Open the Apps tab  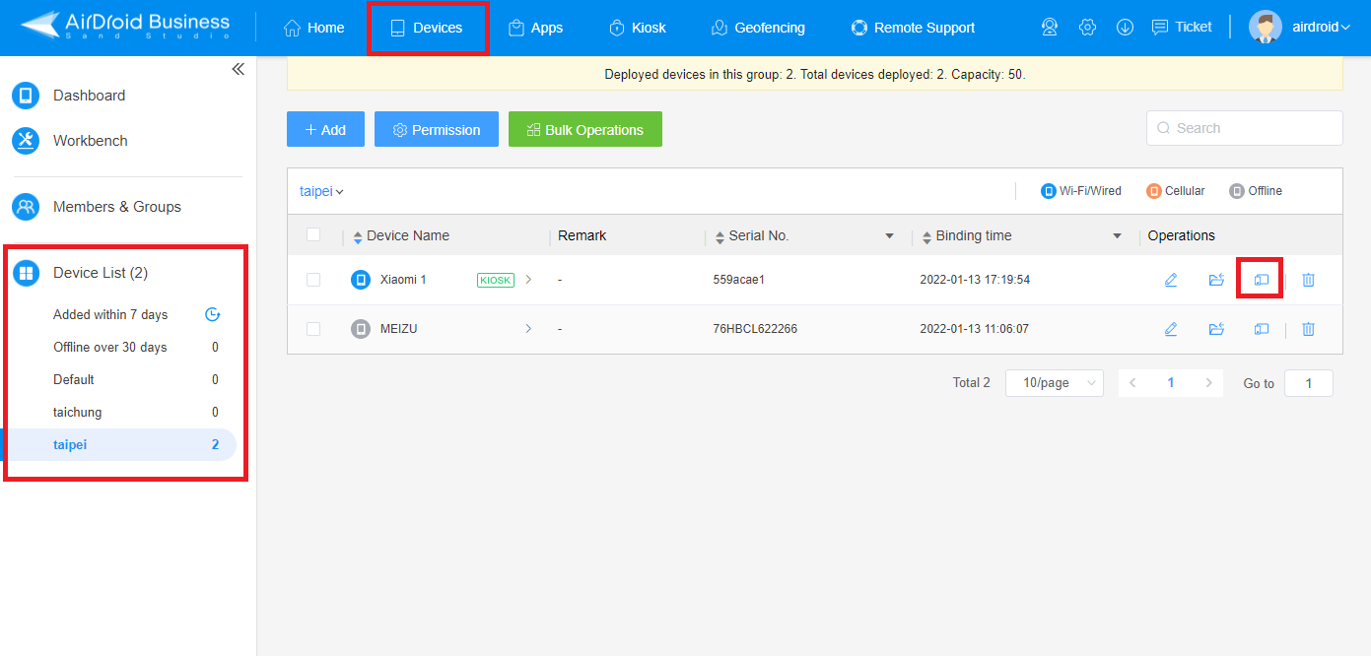coord(535,28)
